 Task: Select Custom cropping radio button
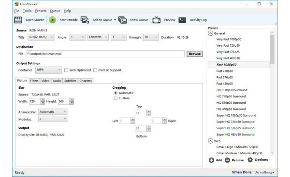point(116,98)
